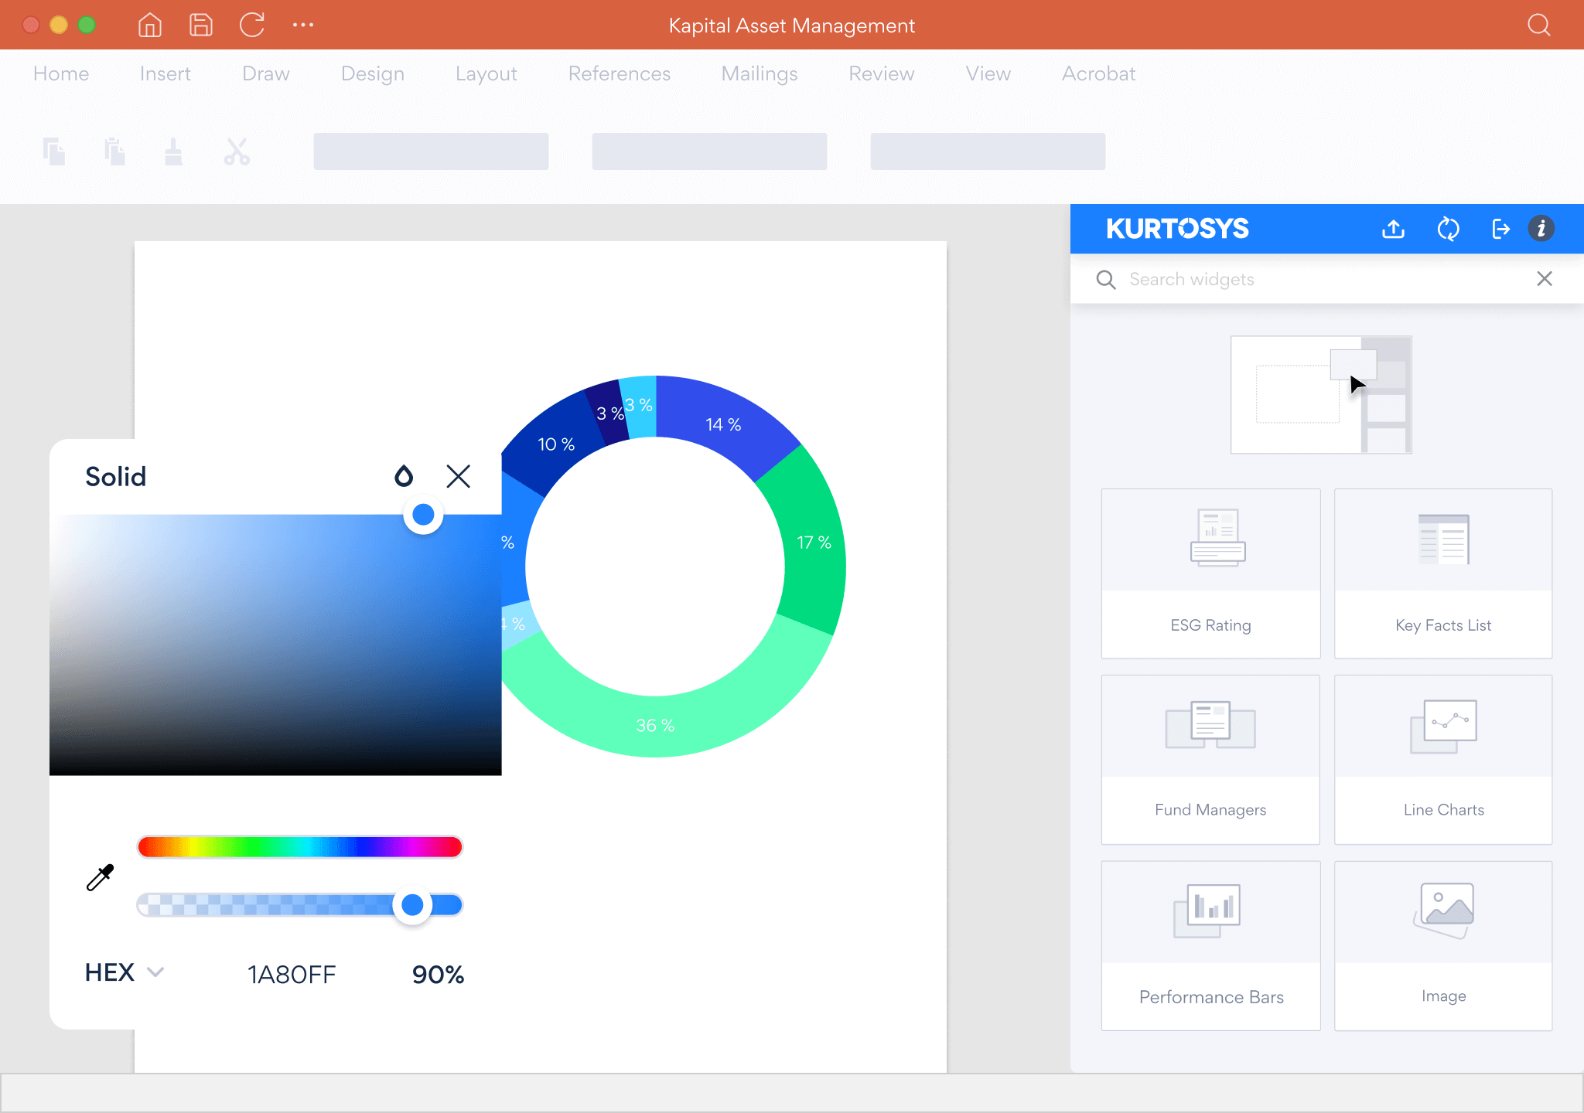Click the droplet icon in the Solid panel
Viewport: 1584px width, 1113px height.
pyautogui.click(x=404, y=476)
